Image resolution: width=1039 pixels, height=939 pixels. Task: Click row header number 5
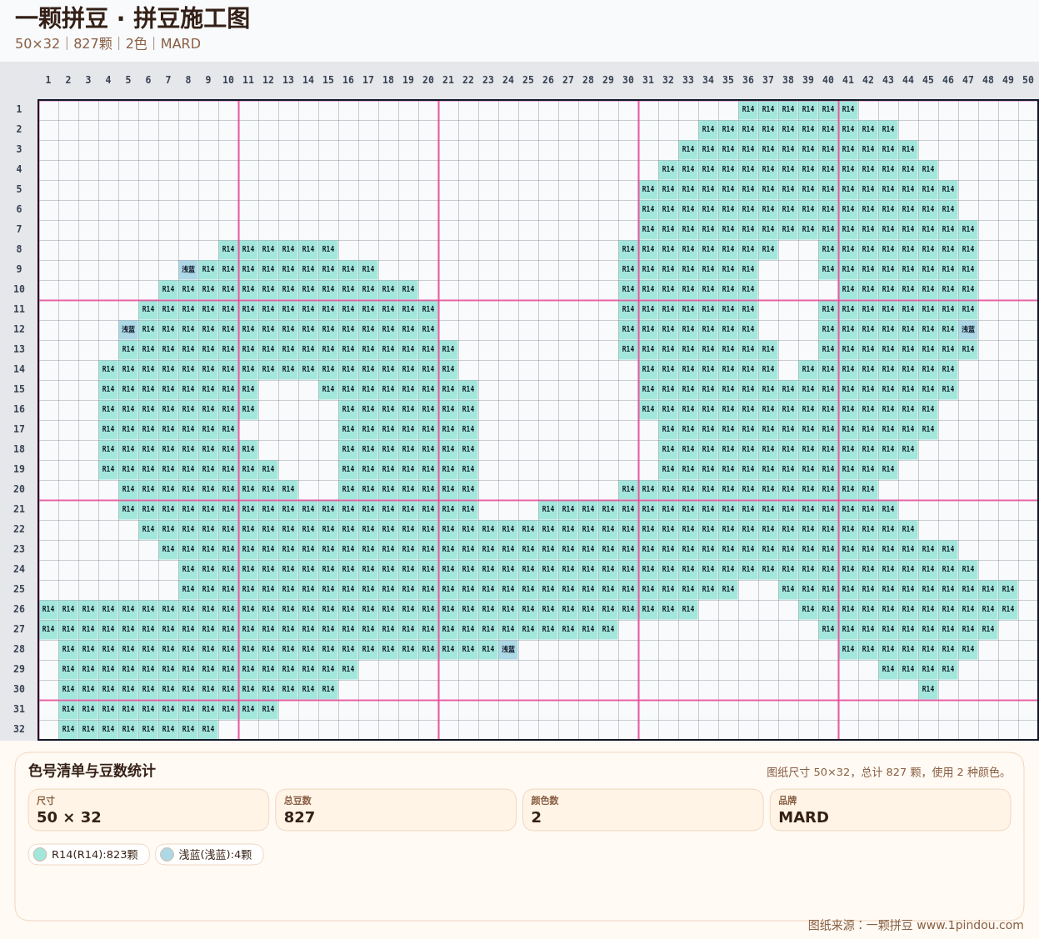[x=19, y=189]
